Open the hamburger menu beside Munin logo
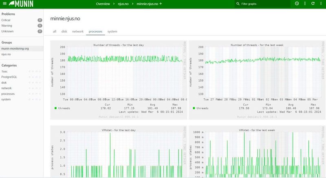 [x=5, y=4]
